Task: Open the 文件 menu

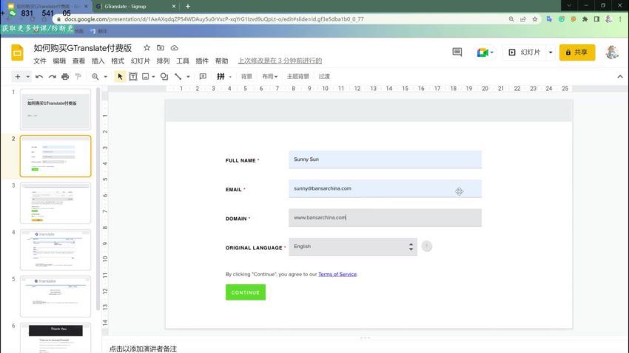Action: coord(40,61)
